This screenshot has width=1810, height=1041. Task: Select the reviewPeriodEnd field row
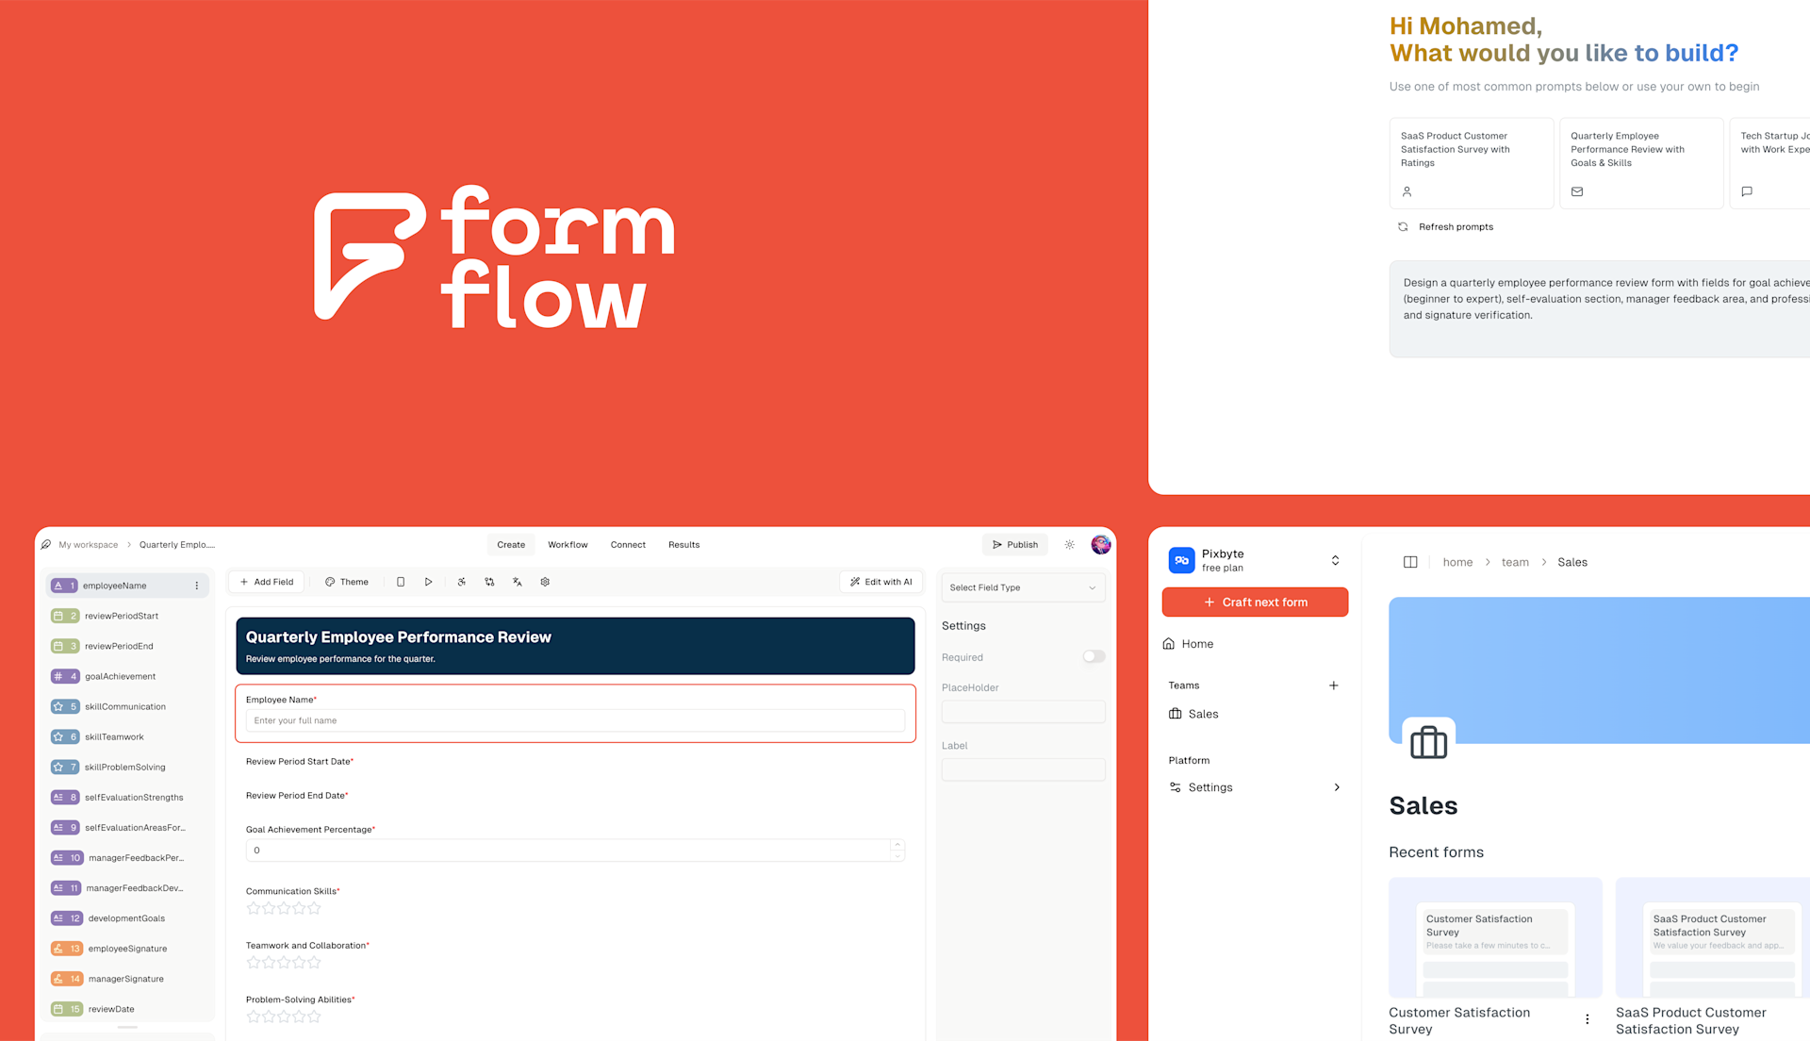[x=127, y=646]
